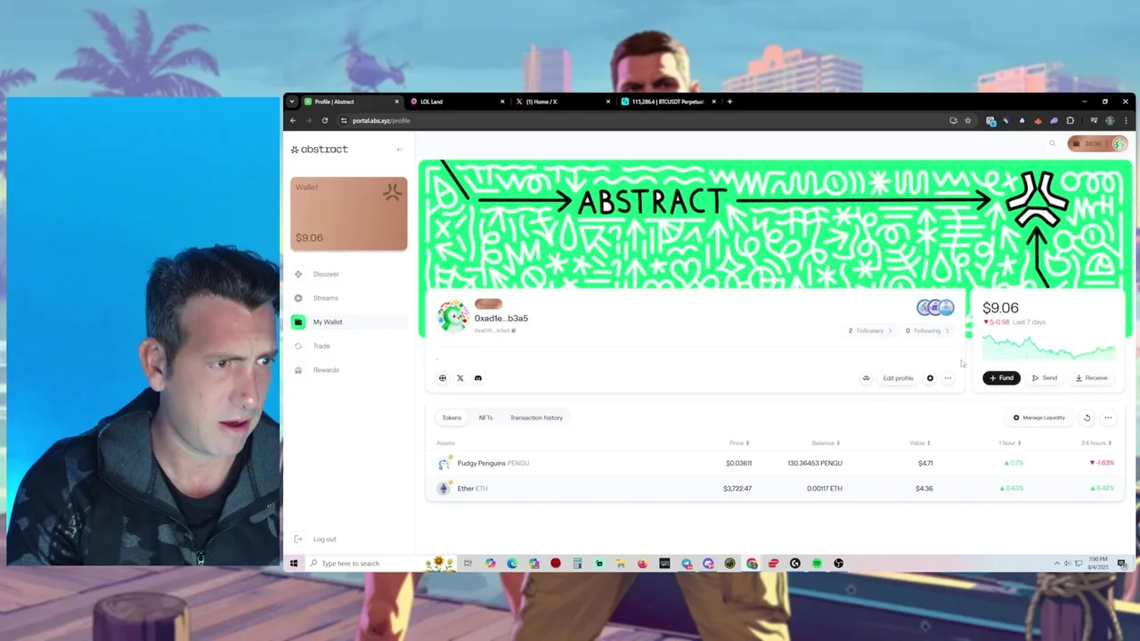Click the taskbar clock showing 7:00 PM
1140x641 pixels.
(1097, 564)
